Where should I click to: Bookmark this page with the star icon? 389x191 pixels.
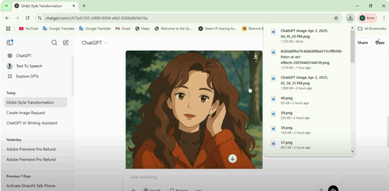[336, 18]
